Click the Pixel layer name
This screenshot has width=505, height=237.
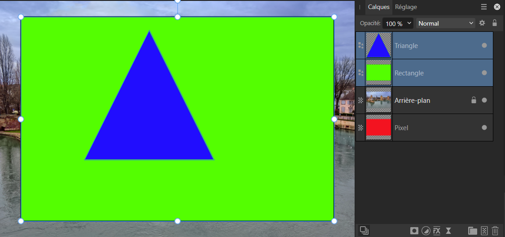pos(401,128)
